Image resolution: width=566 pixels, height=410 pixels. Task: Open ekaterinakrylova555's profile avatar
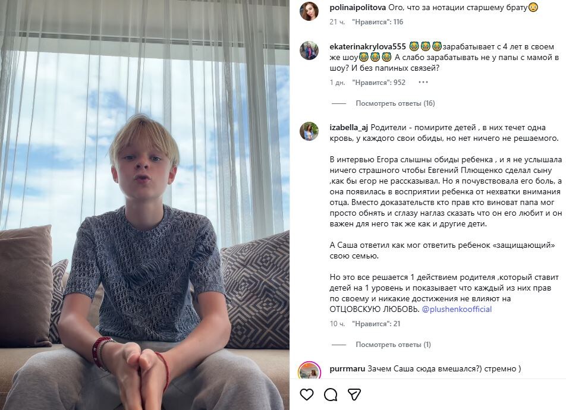tap(309, 51)
